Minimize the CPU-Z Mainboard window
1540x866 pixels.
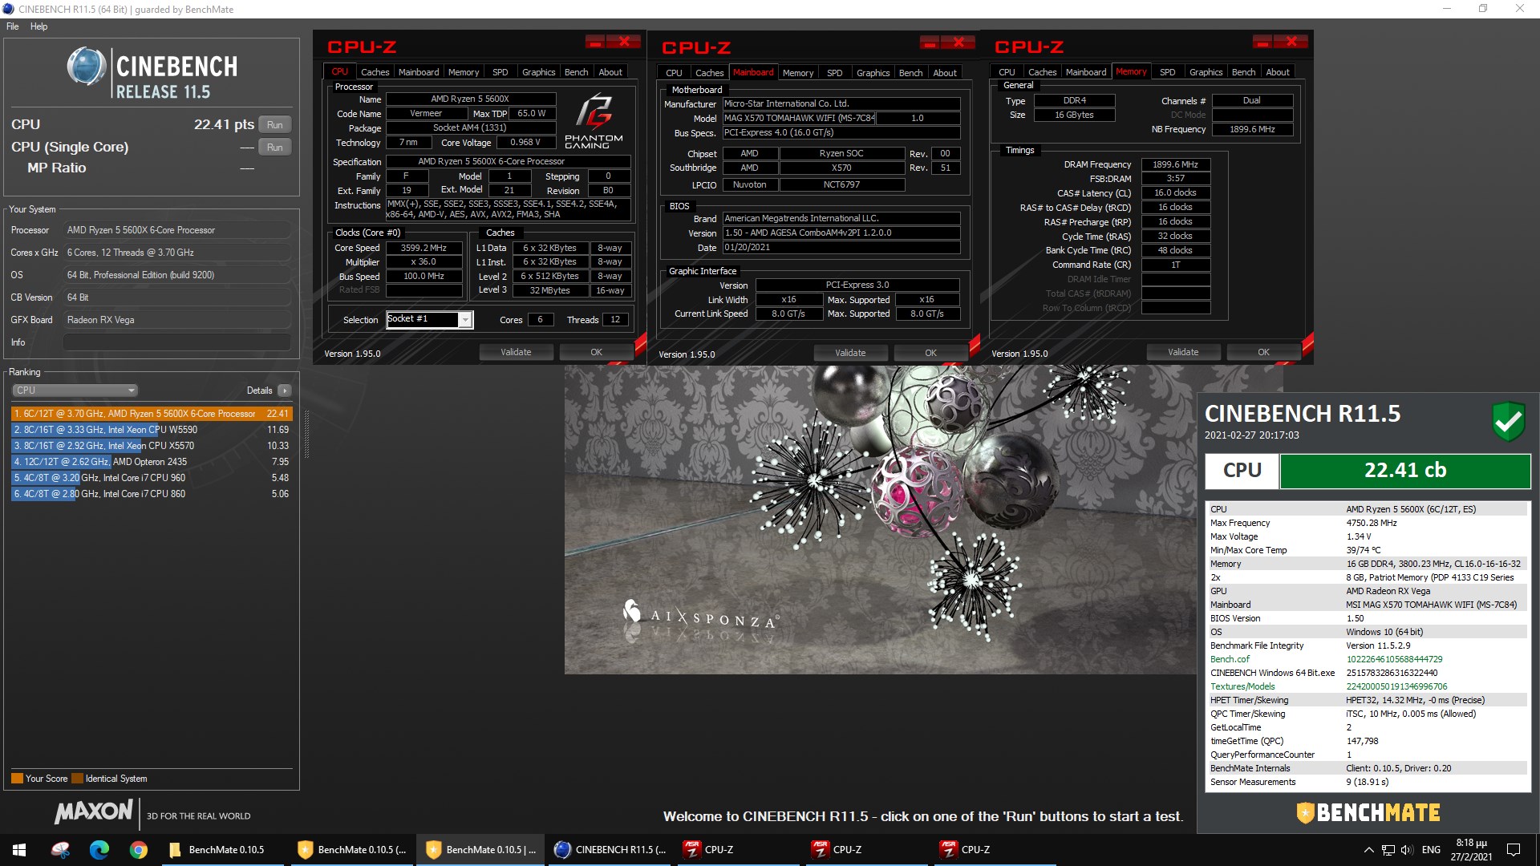(930, 42)
